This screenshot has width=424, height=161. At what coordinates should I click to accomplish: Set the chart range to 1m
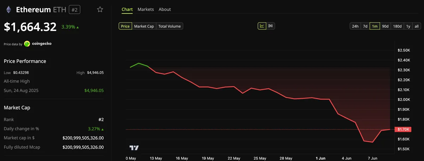375,26
